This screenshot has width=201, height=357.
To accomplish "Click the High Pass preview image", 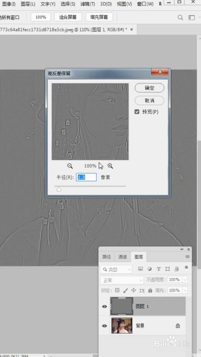I will (90, 122).
